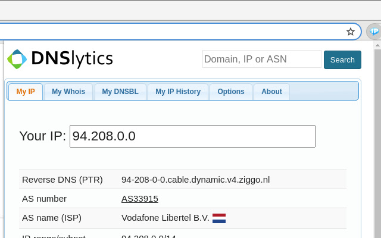
Task: Click the Your IP field showing 94.208.0.0
Action: (192, 136)
